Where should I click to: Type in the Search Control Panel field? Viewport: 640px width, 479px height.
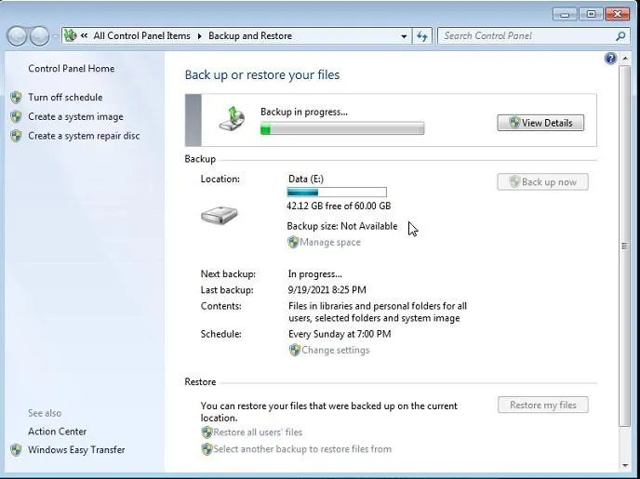pyautogui.click(x=526, y=36)
